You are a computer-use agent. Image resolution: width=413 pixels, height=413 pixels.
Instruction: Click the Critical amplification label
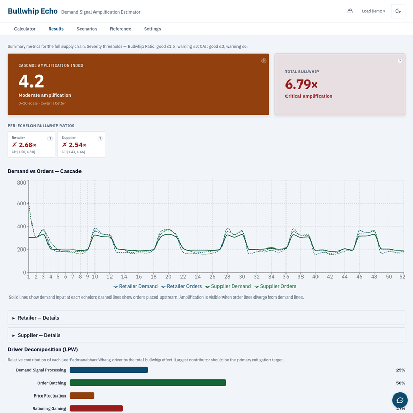309,96
